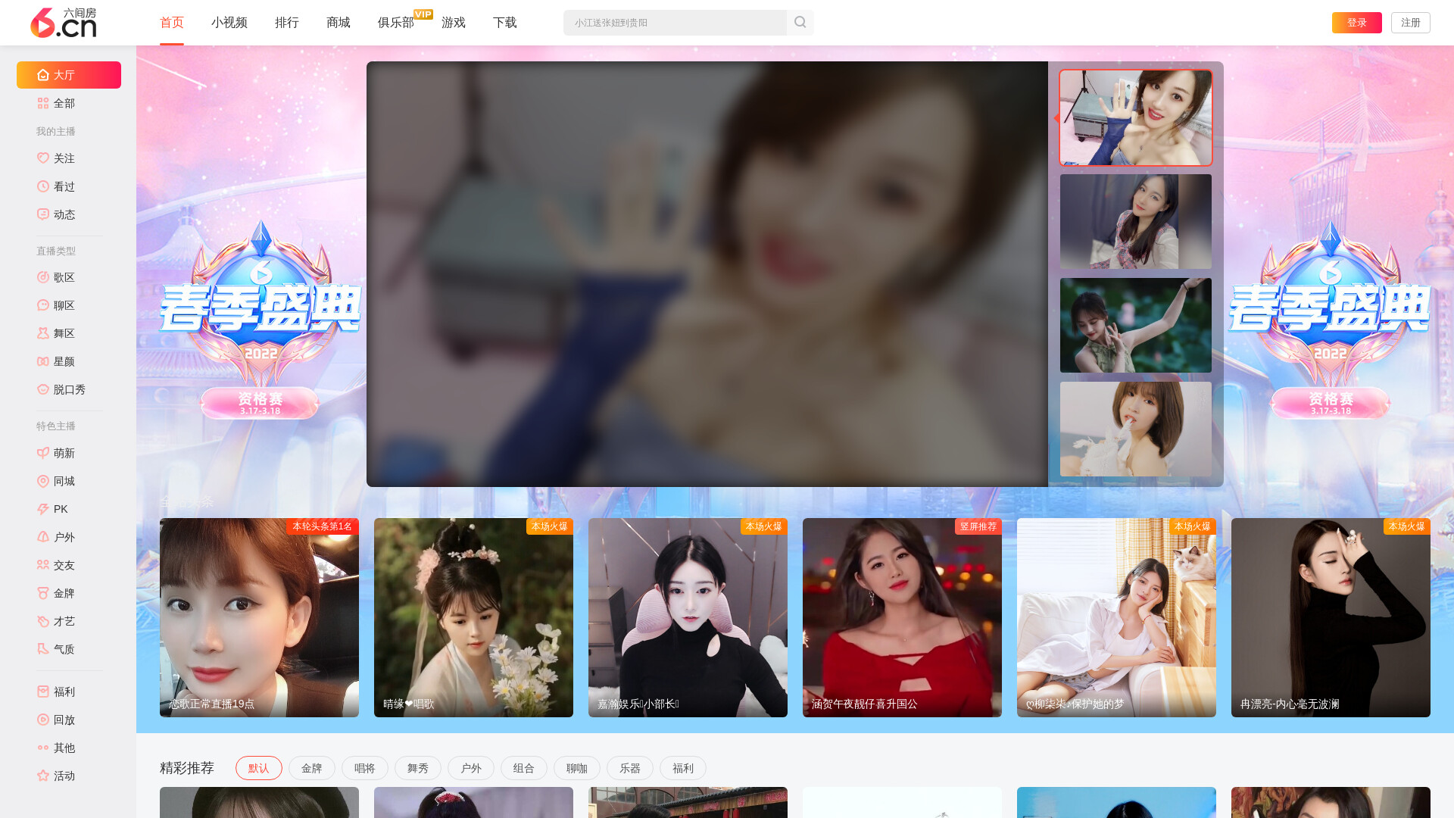Select the 福利 filter chip in 精彩推荐

tap(683, 768)
